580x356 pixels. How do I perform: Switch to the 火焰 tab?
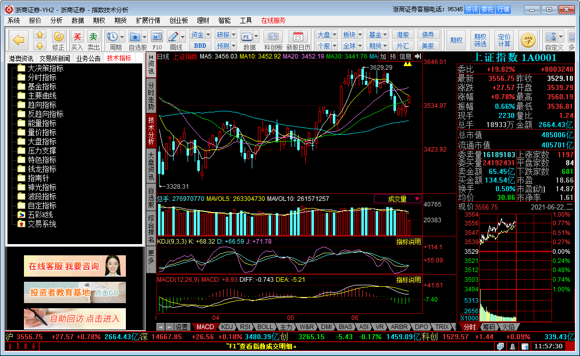point(508,327)
